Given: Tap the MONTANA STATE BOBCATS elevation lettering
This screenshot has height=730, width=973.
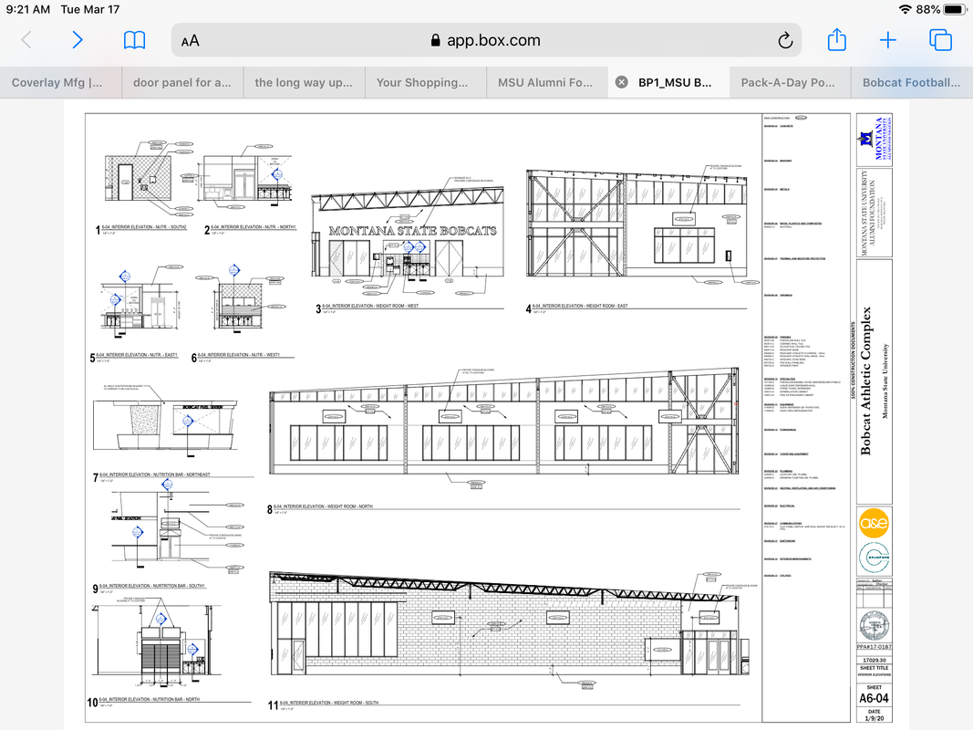Looking at the screenshot, I should 413,231.
